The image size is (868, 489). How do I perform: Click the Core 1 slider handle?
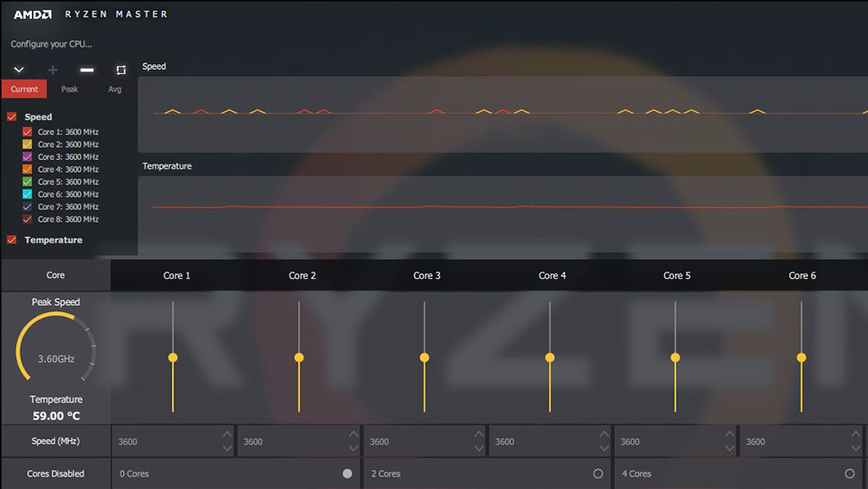pos(173,358)
